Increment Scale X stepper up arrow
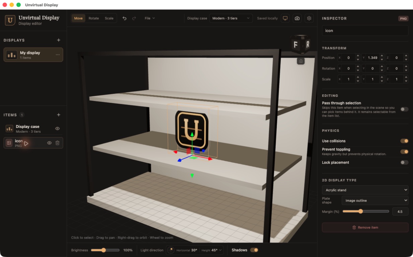This screenshot has width=413, height=257. 358,77
